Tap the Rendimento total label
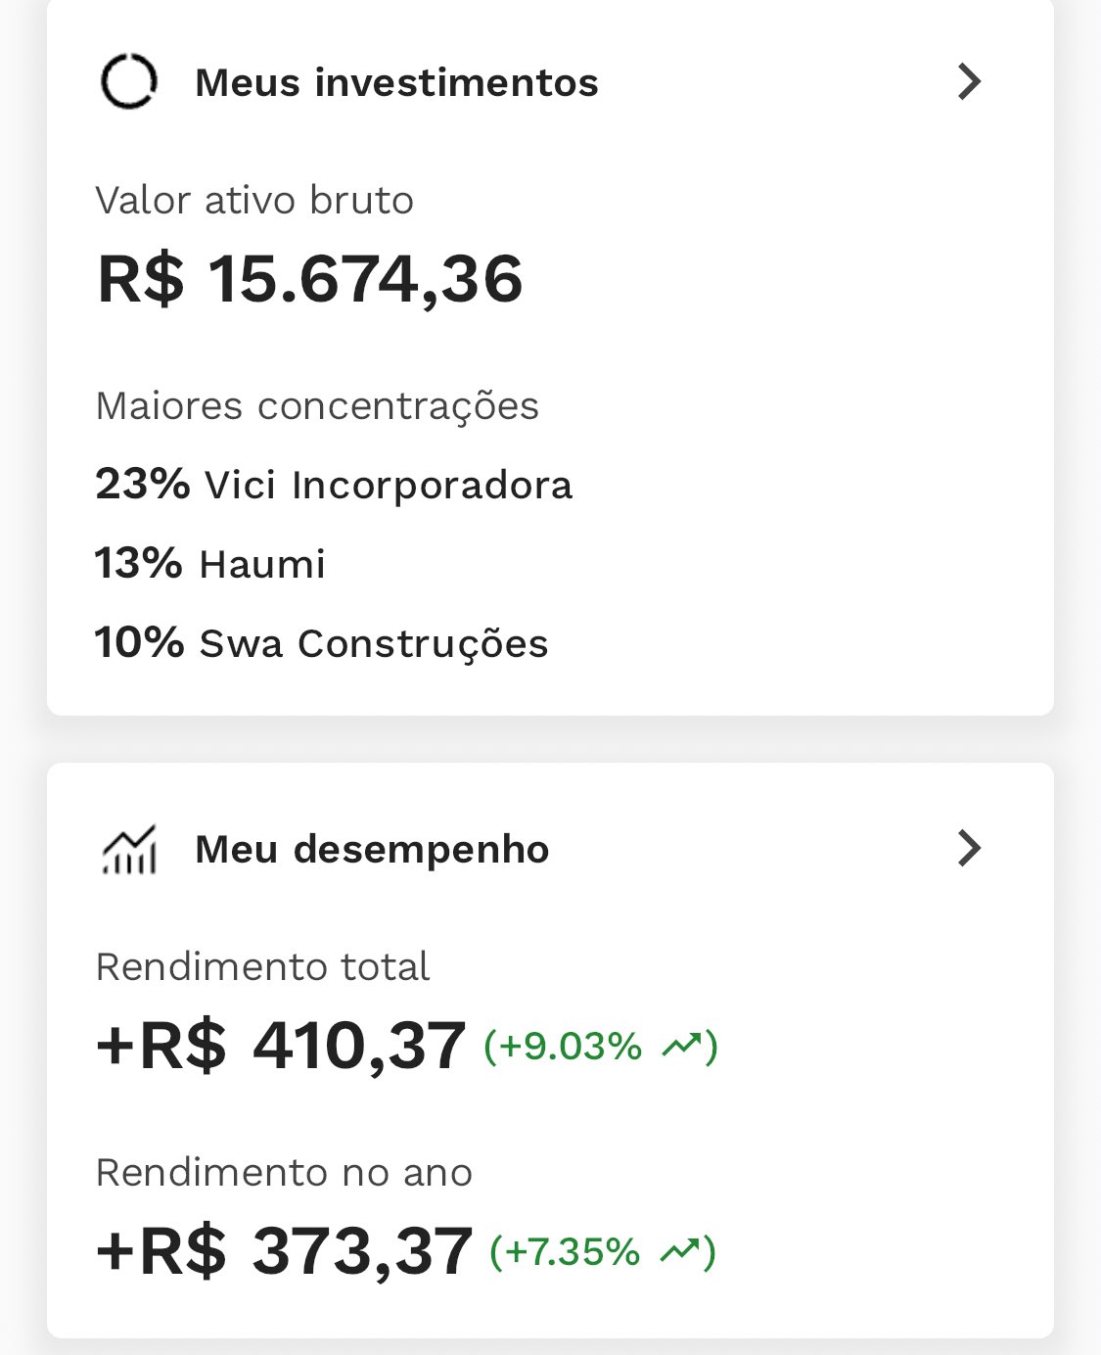This screenshot has width=1101, height=1355. [x=262, y=967]
